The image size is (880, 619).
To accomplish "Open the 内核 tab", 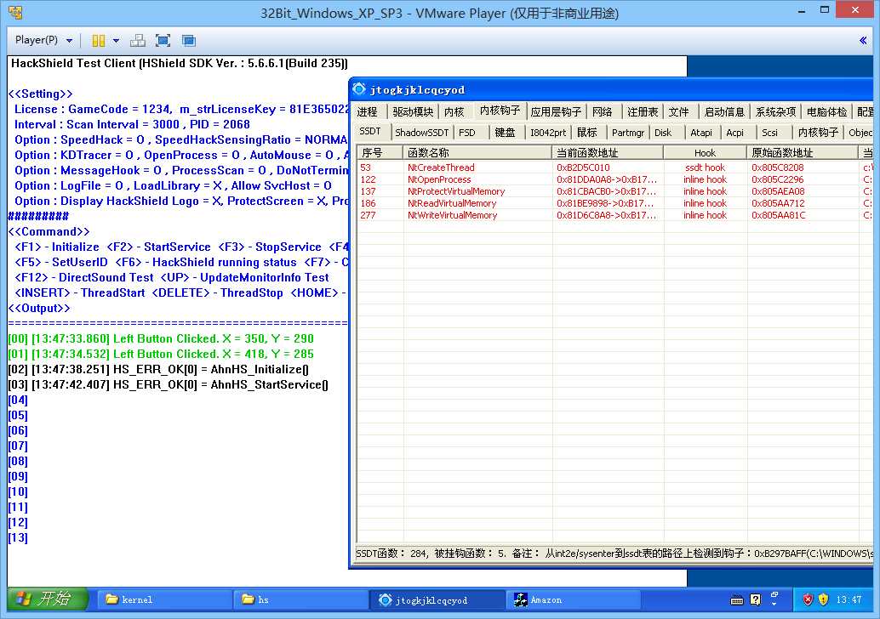I will 454,111.
